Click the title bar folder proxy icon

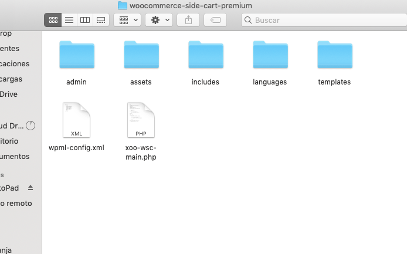click(122, 5)
